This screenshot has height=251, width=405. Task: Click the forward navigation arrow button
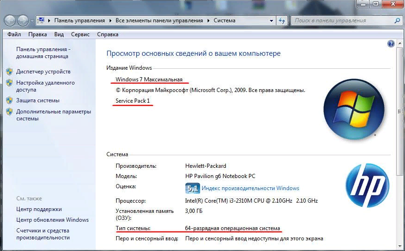pyautogui.click(x=23, y=21)
